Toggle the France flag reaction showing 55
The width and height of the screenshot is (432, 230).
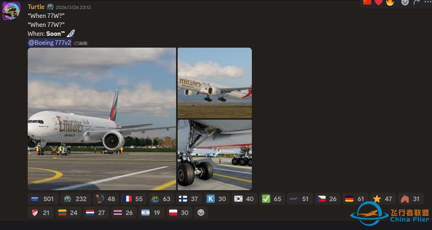coord(133,199)
